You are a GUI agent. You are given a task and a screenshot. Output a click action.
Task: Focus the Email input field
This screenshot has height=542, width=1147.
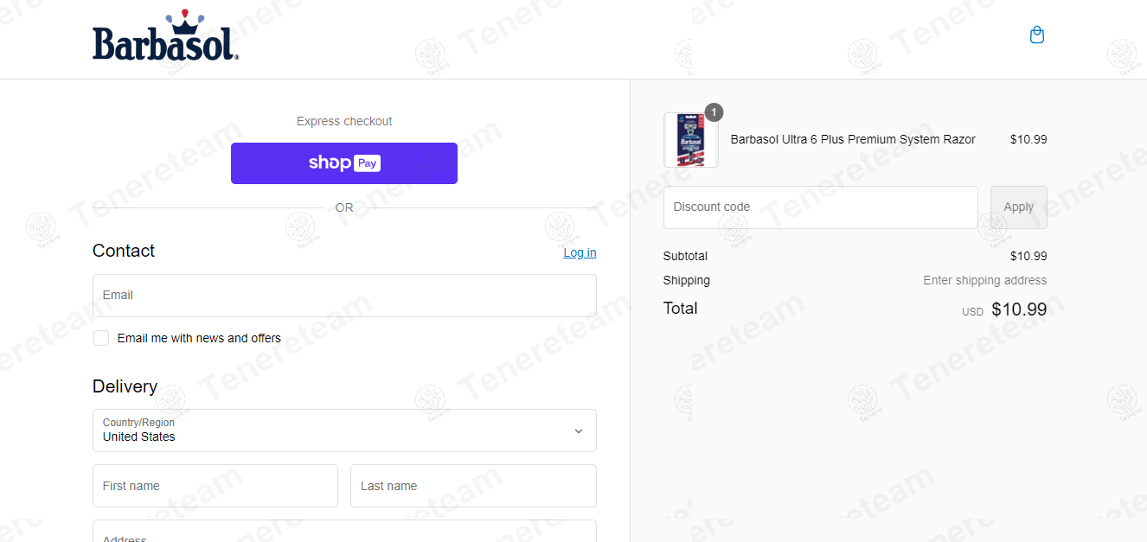point(344,296)
